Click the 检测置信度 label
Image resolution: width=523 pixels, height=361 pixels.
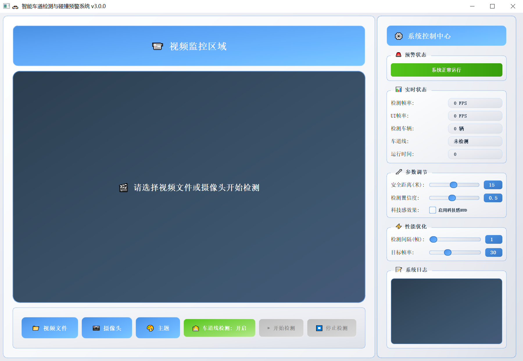pos(405,198)
